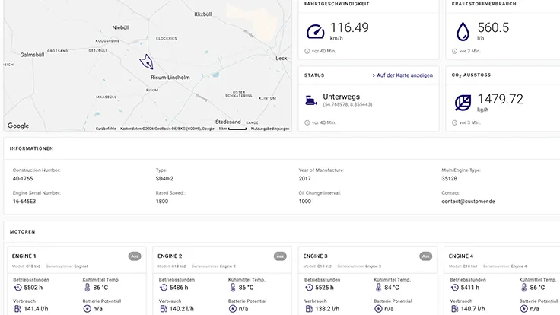The image size is (560, 315).
Task: Click the fuel droplet icon beside 560.5
Action: click(x=463, y=31)
